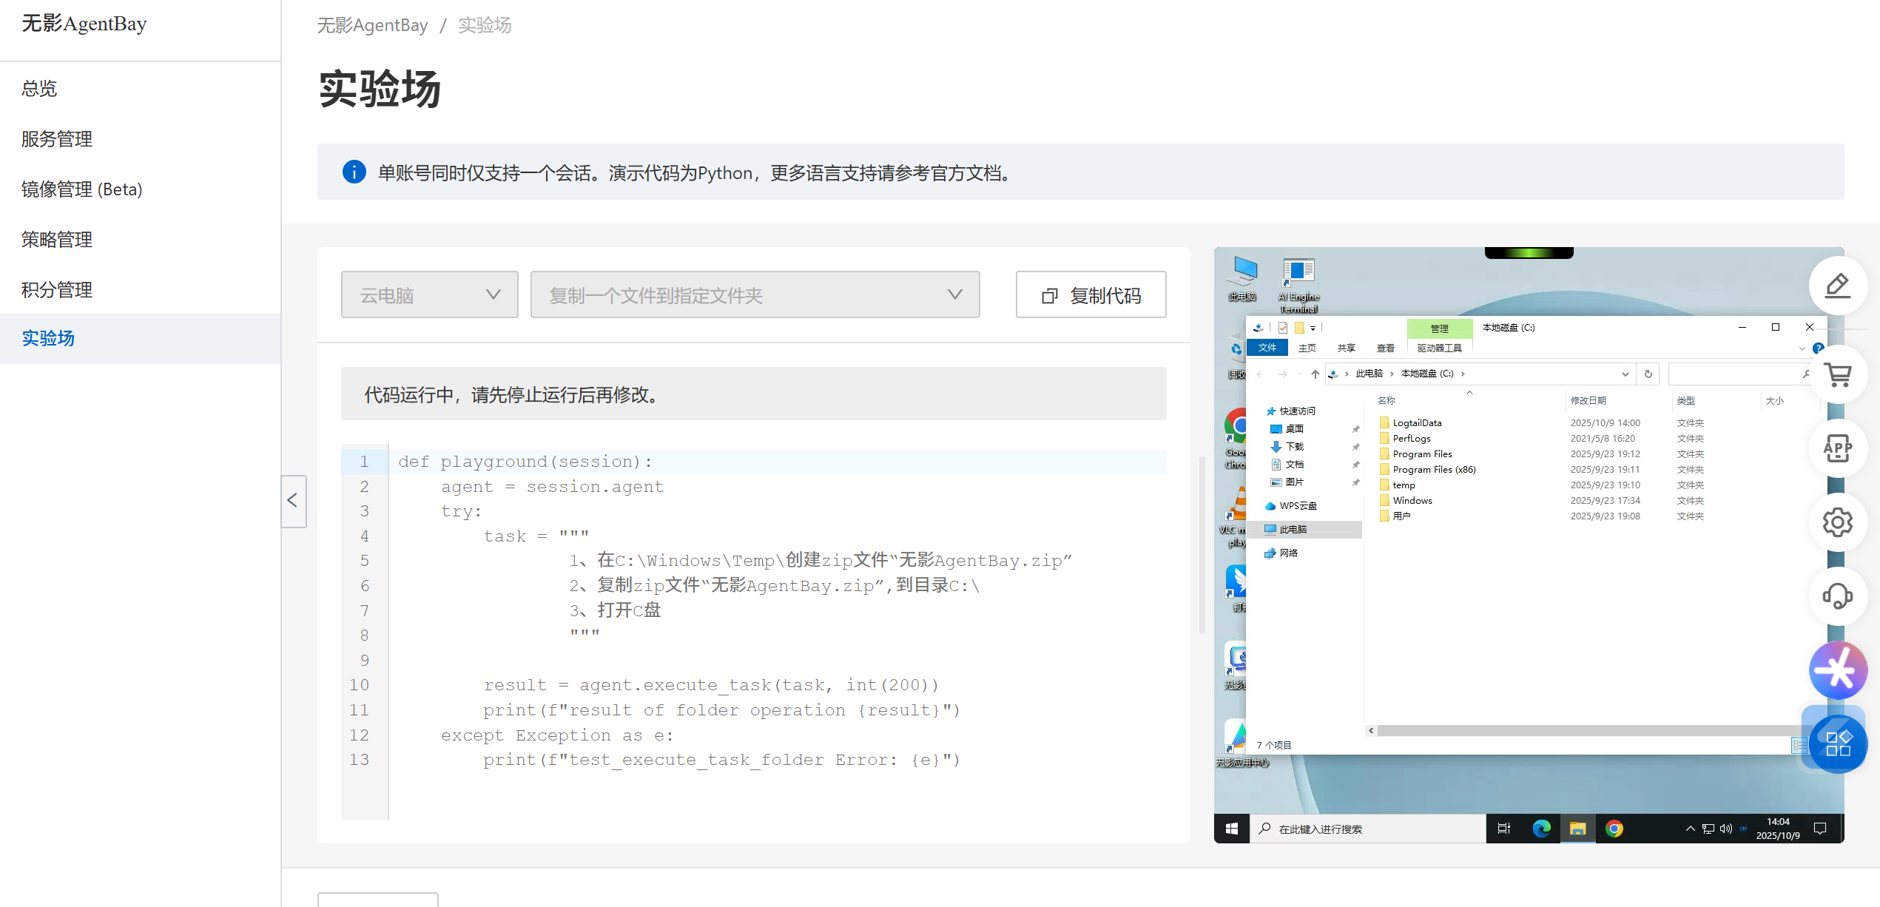This screenshot has width=1880, height=907.
Task: Click the blue grid apps icon
Action: [1837, 744]
